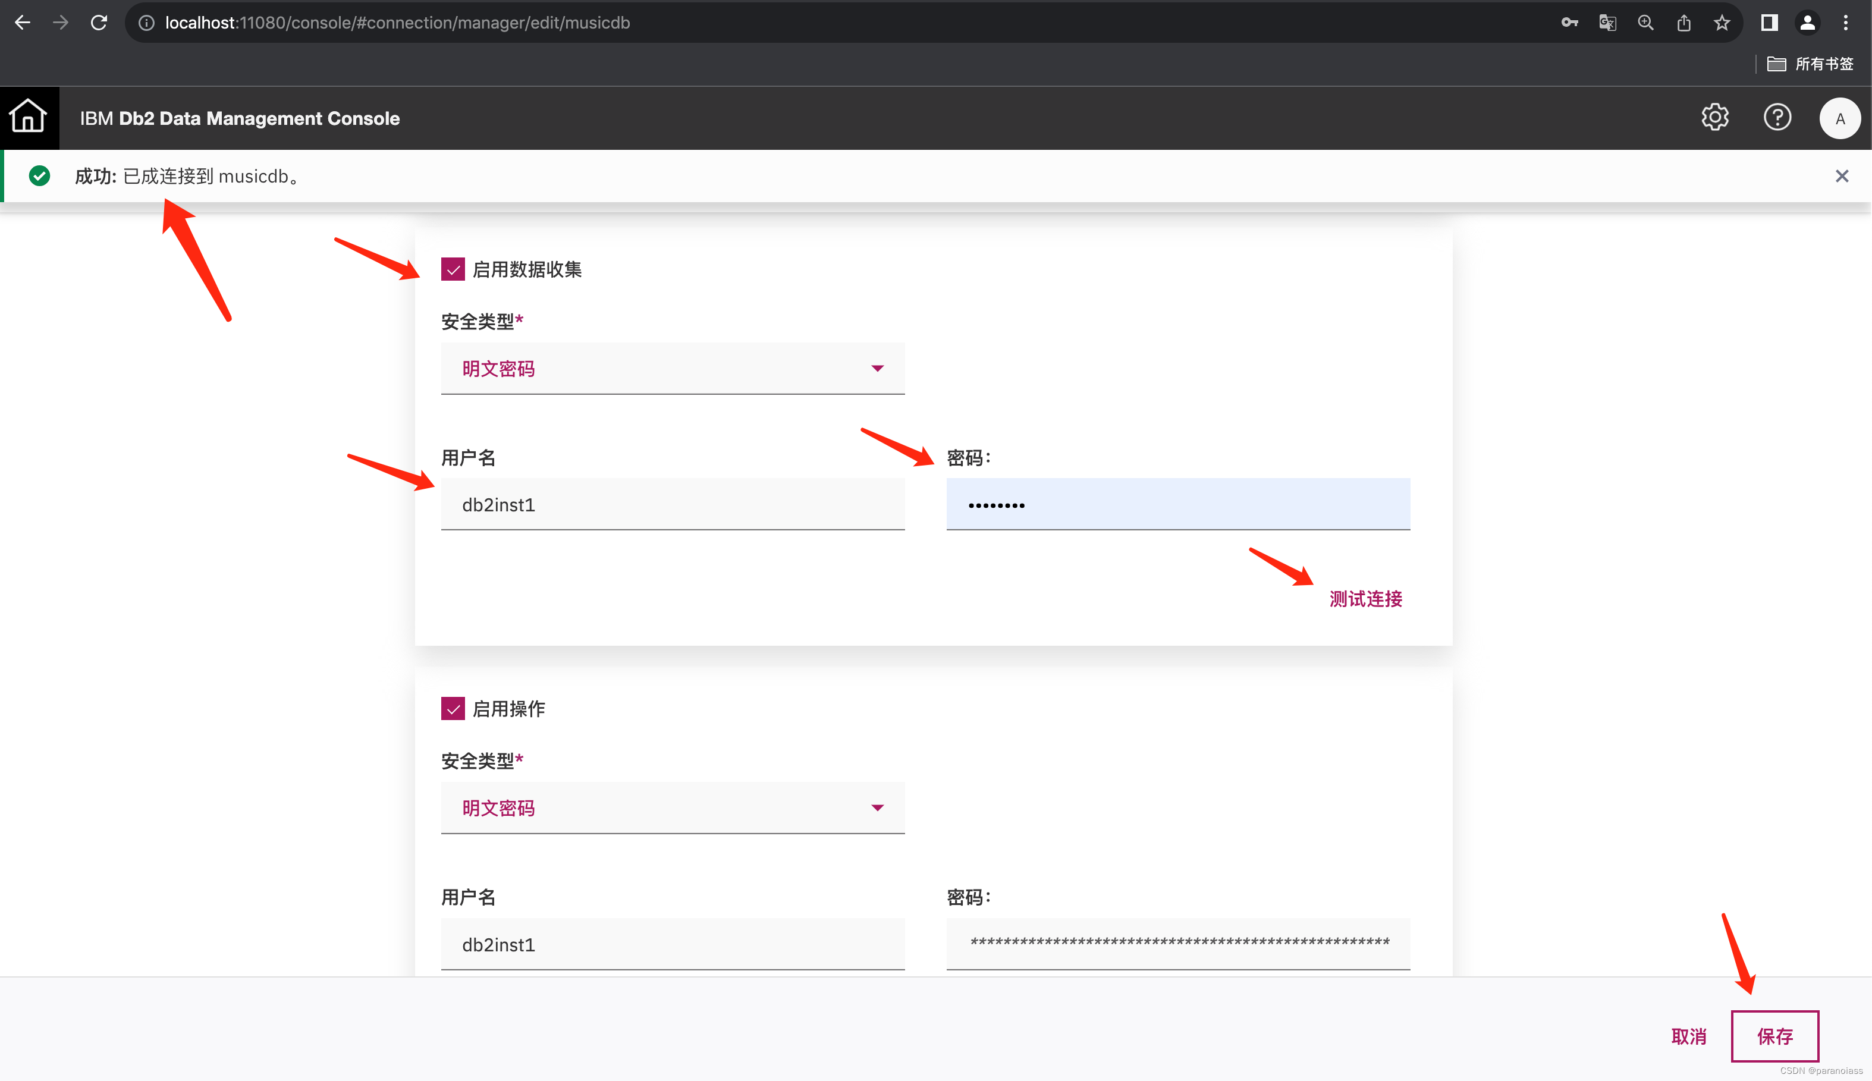Viewport: 1872px width, 1081px height.
Task: Open the Chrome three-dot menu
Action: [x=1846, y=22]
